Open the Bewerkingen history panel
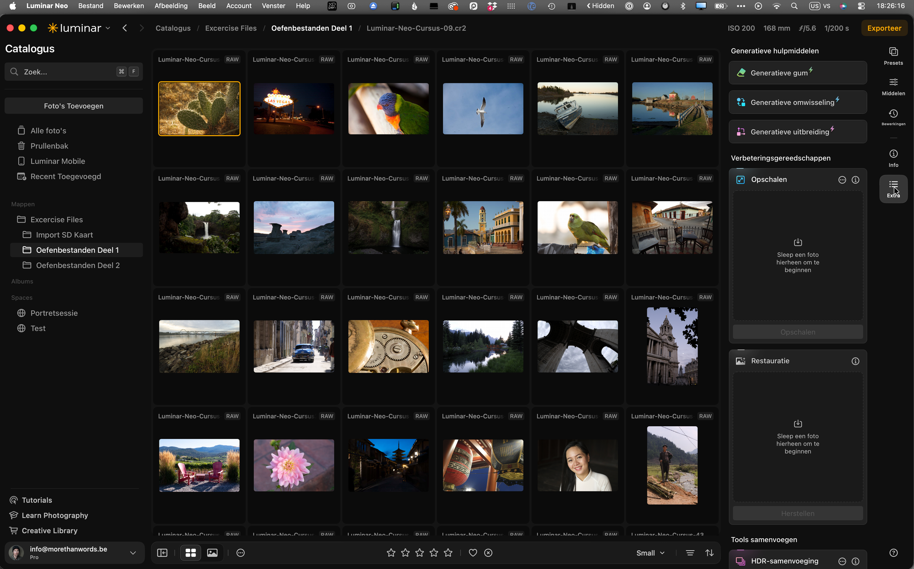This screenshot has width=914, height=569. (x=893, y=117)
